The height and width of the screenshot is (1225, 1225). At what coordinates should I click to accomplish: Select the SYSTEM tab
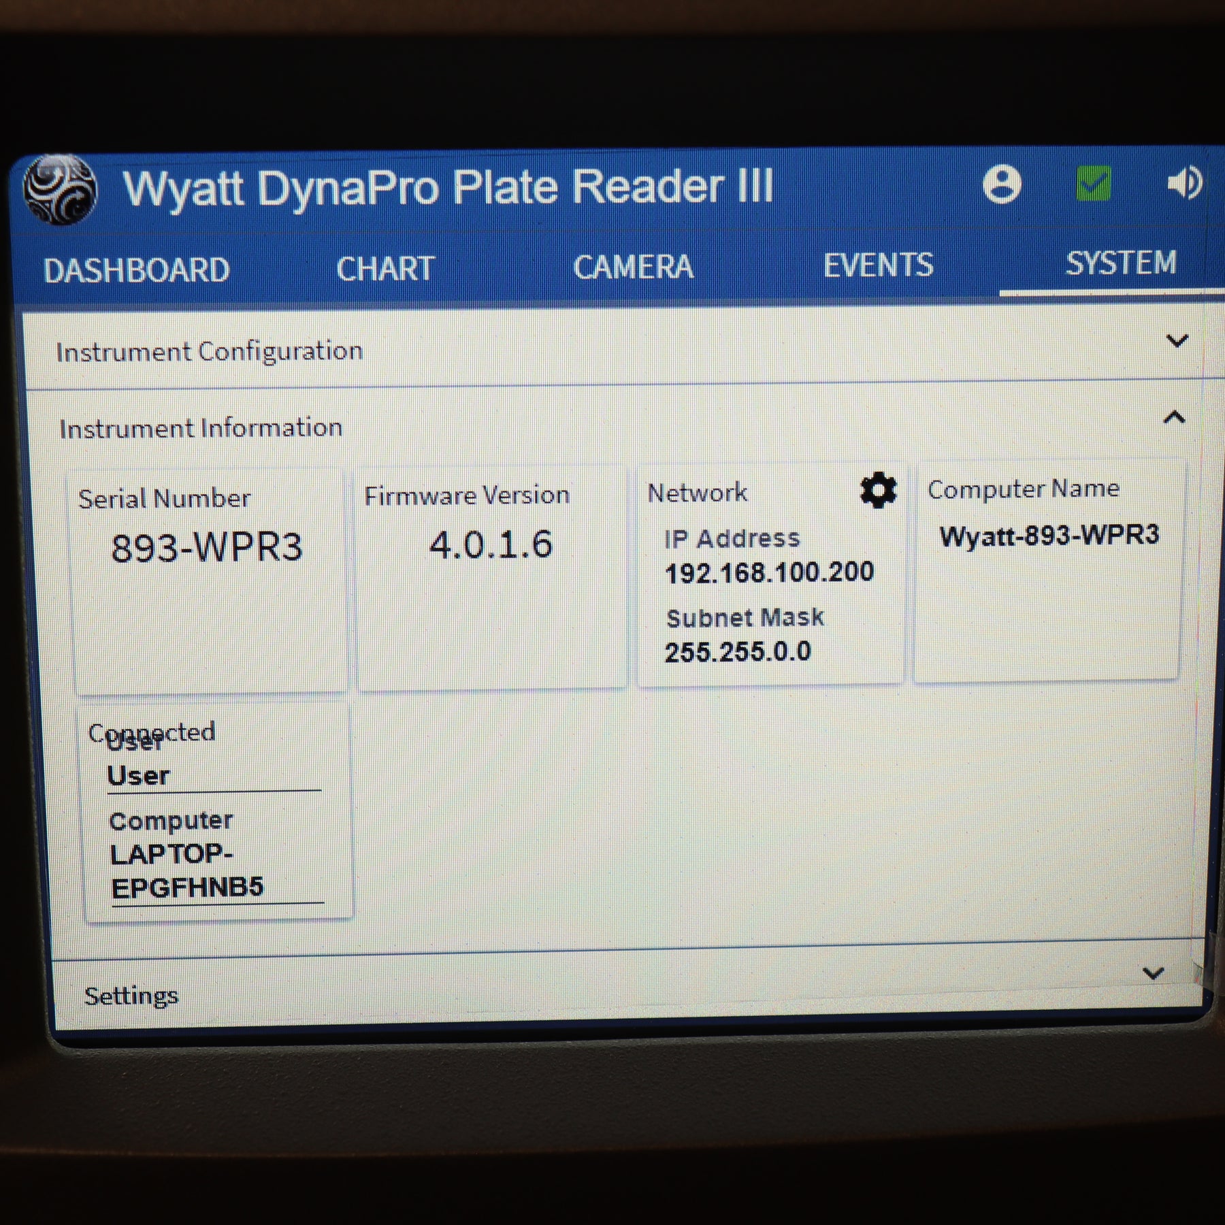[1121, 263]
